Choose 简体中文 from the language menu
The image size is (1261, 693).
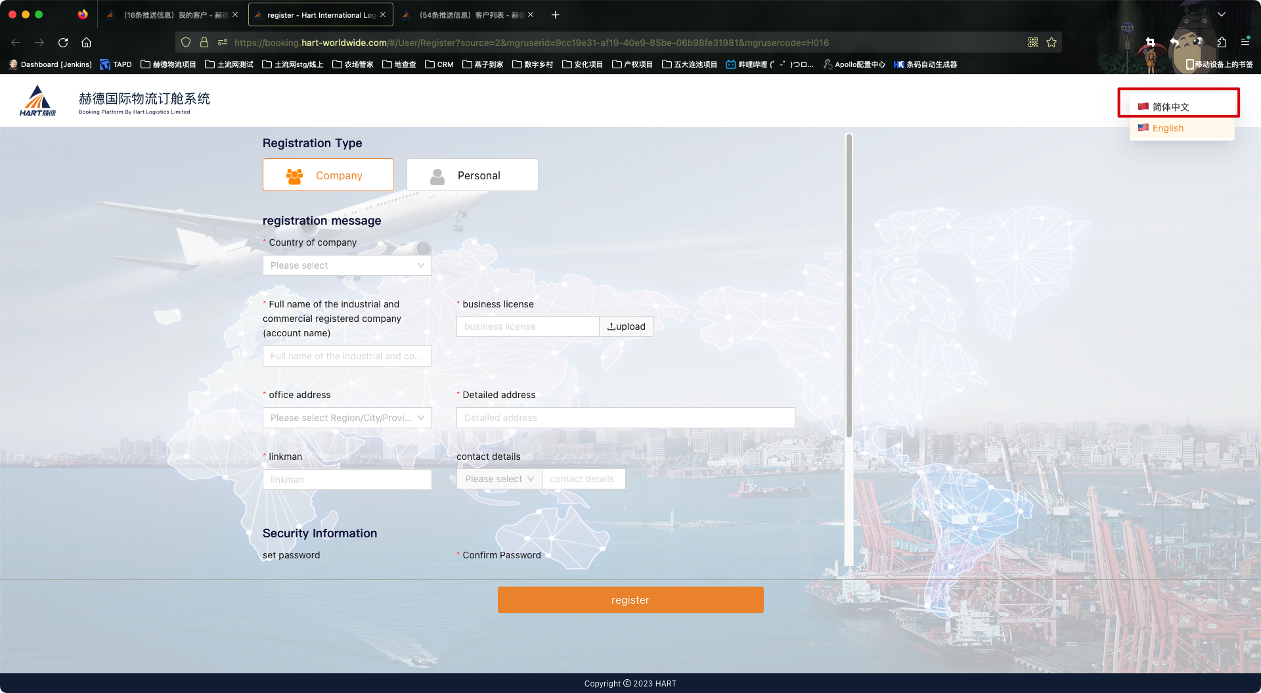pyautogui.click(x=1170, y=107)
